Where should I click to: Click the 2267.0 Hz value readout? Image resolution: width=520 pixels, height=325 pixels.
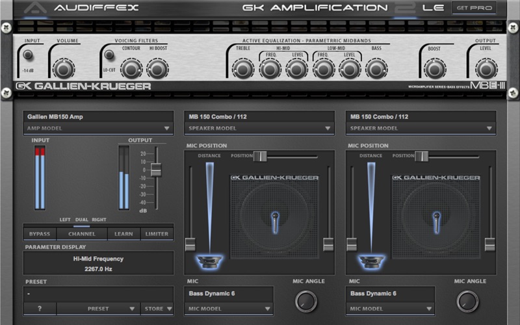(x=98, y=269)
